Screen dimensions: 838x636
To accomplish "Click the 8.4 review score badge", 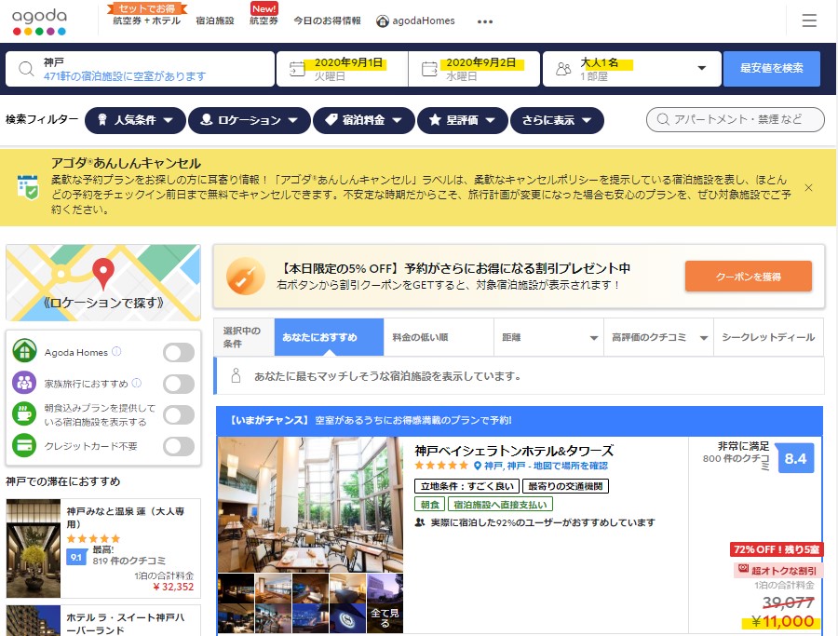I will (795, 458).
